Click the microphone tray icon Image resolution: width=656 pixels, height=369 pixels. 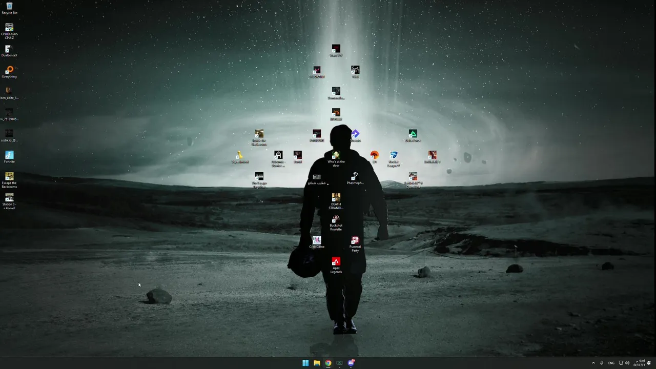(x=602, y=363)
